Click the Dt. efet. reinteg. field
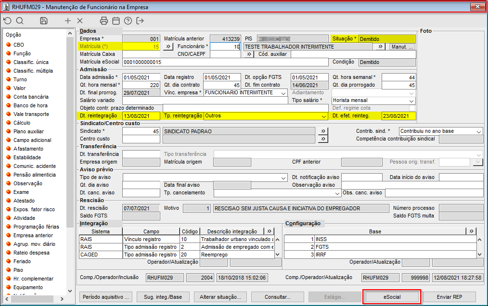Image resolution: width=488 pixels, height=306 pixels. (398, 116)
